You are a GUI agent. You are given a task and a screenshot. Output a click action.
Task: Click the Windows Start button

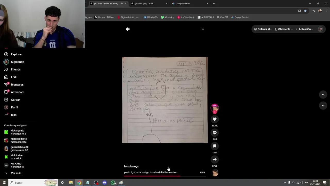click(4, 183)
